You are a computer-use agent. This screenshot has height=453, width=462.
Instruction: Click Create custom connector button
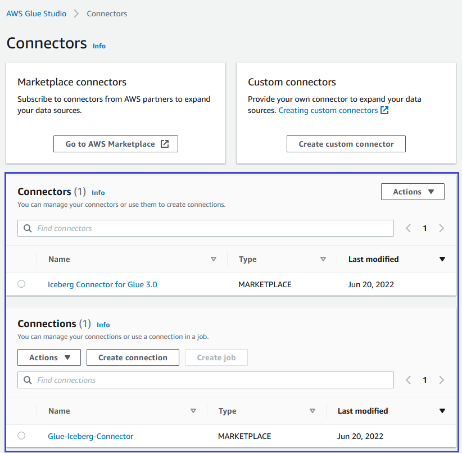coord(346,144)
